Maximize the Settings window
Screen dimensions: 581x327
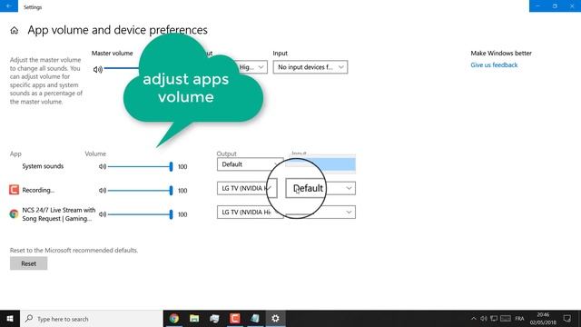(555, 6)
